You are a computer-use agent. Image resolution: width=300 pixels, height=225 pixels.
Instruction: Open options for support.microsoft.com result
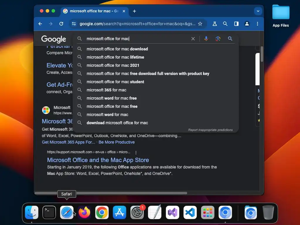click(x=136, y=152)
